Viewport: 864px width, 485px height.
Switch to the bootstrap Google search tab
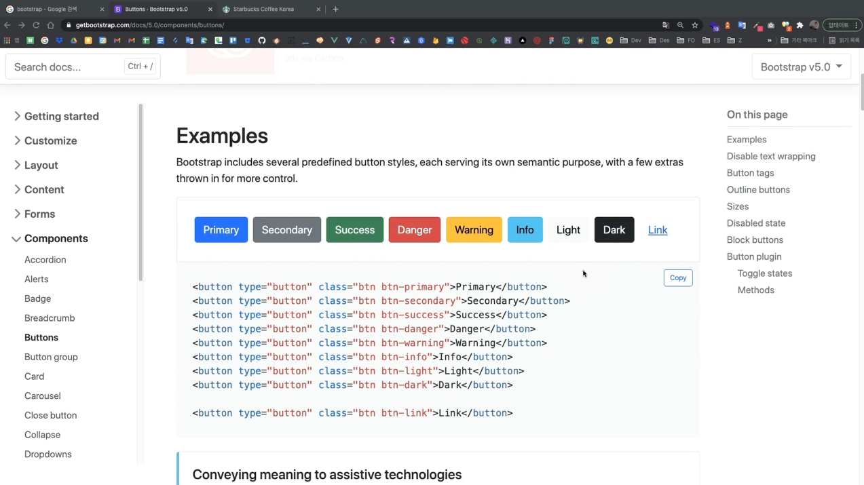(47, 9)
